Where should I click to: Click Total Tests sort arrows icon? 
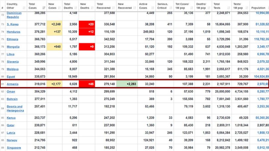tap(229, 8)
